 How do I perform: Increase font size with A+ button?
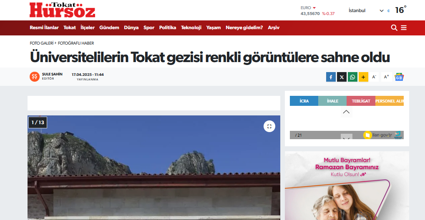click(386, 77)
